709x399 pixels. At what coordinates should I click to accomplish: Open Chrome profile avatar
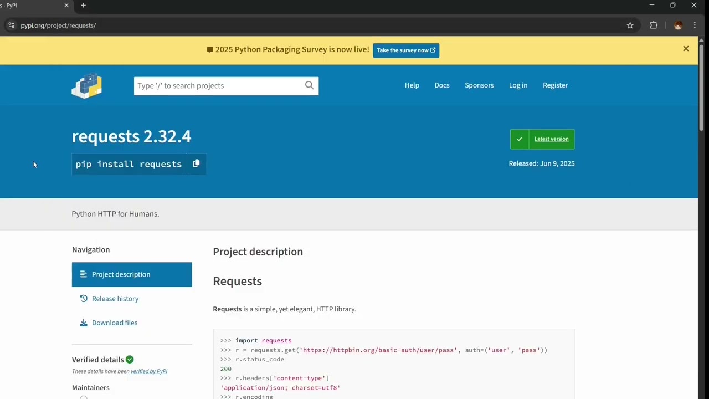click(678, 25)
